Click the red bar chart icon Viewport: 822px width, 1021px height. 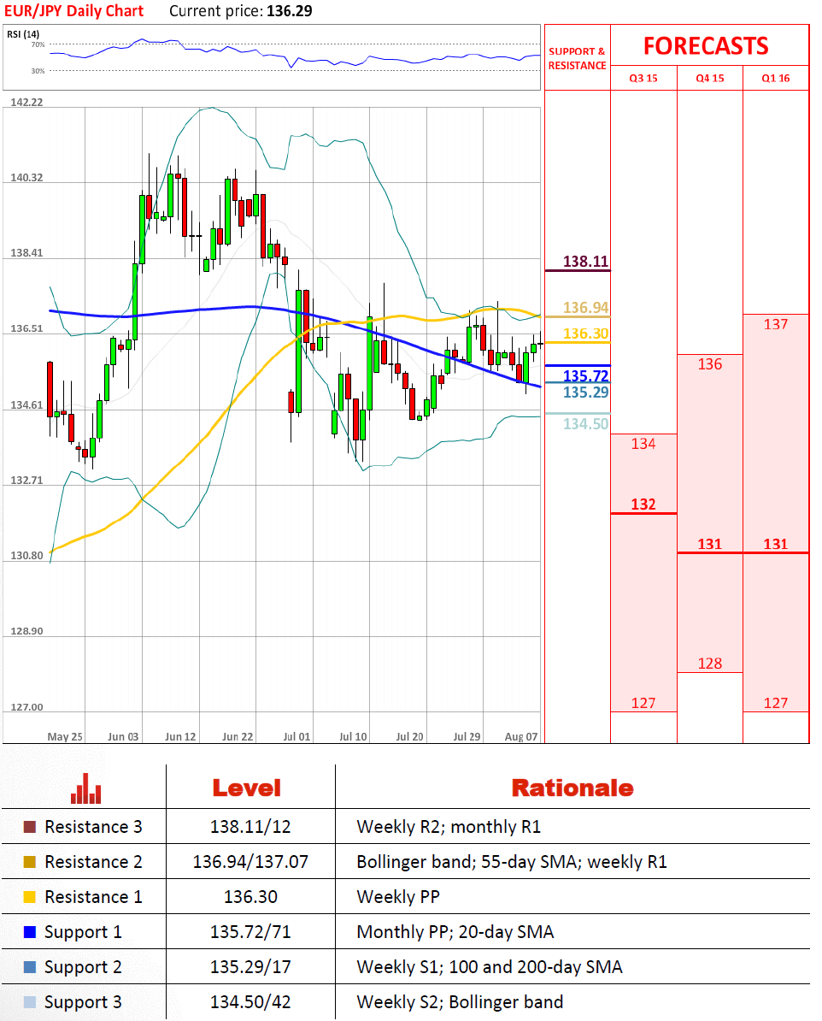86,788
